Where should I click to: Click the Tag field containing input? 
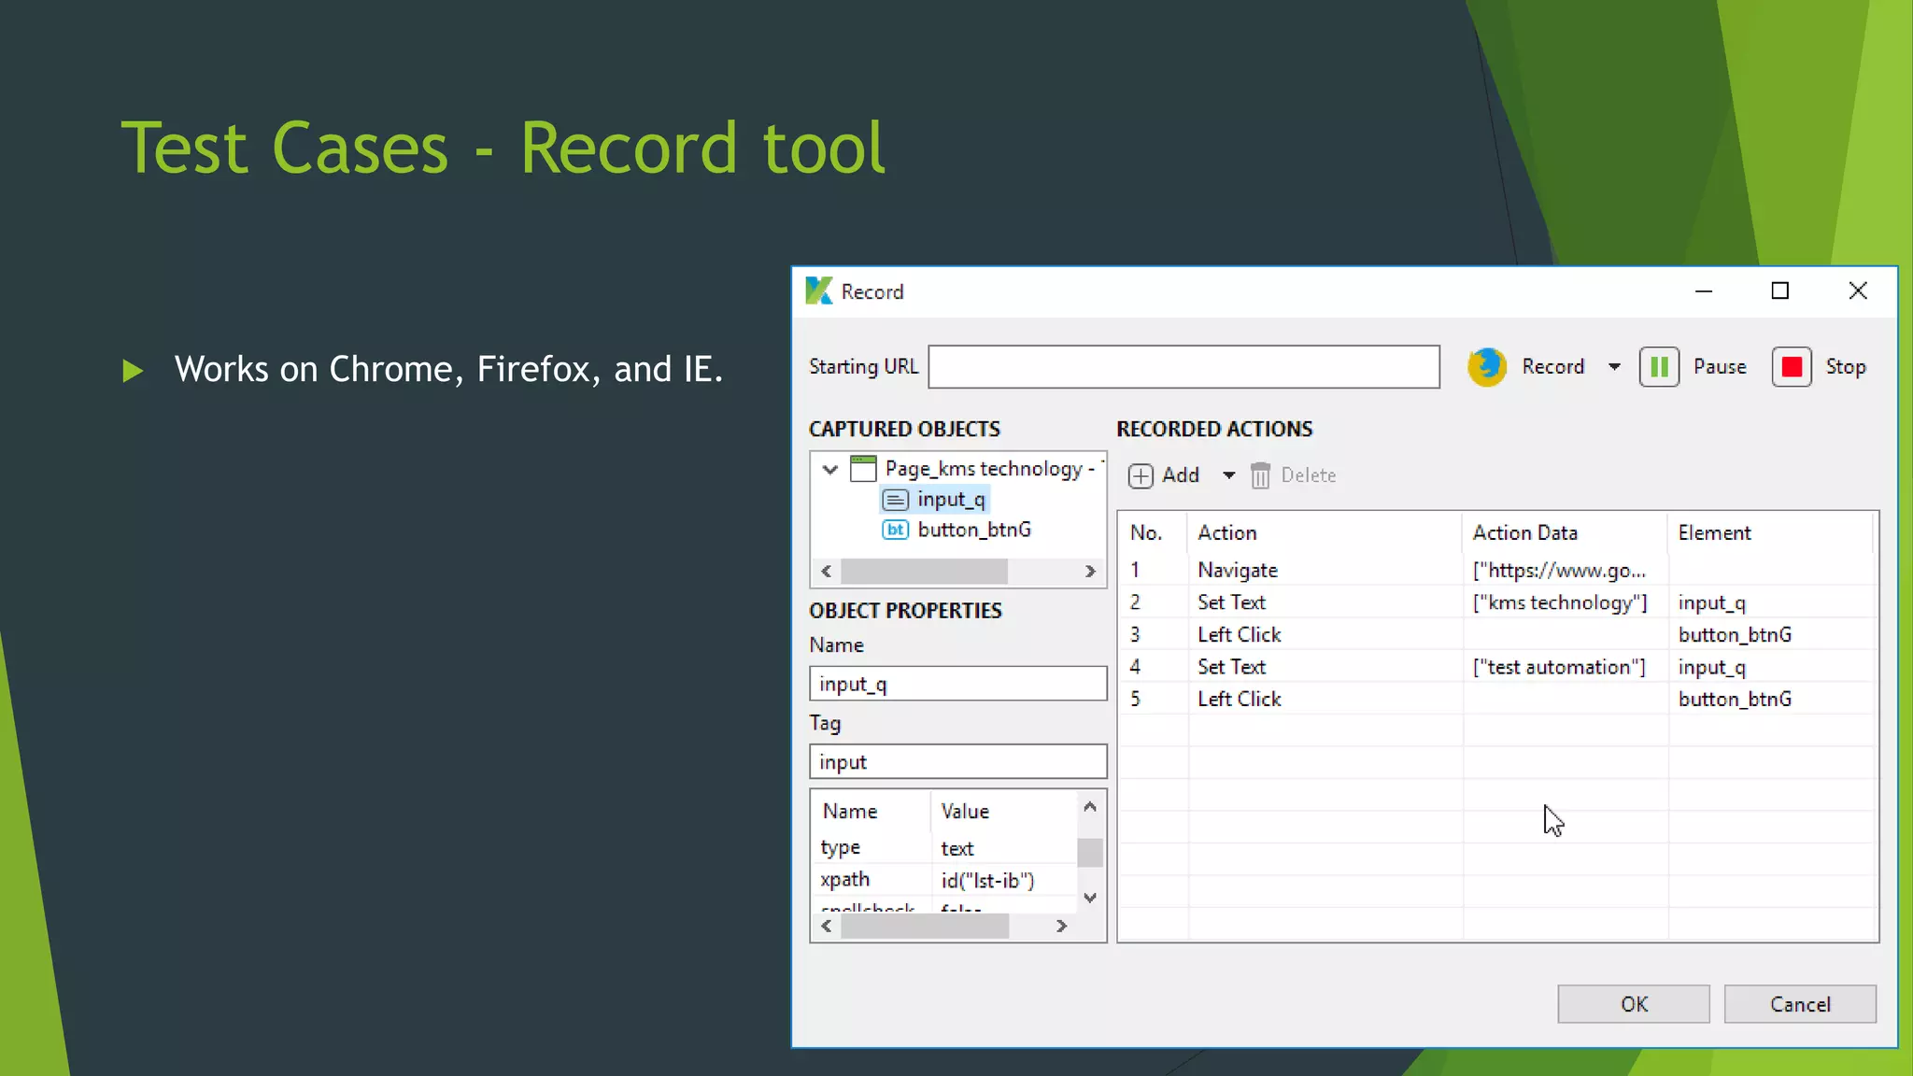coord(958,762)
